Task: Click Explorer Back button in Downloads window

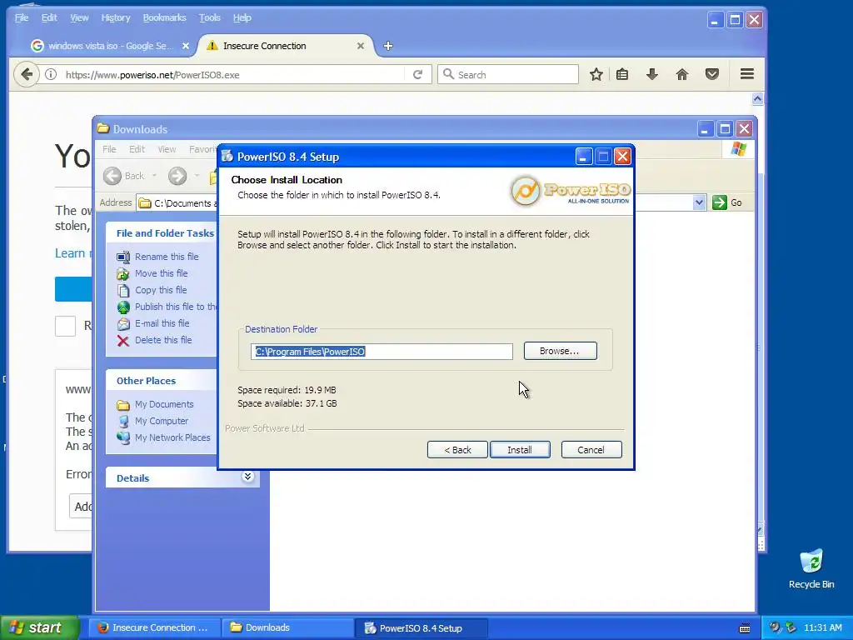Action: coord(125,176)
